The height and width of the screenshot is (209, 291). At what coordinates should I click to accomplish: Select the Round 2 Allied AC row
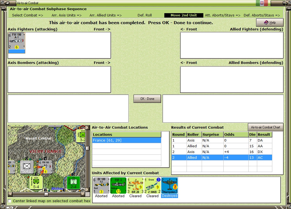point(222,157)
